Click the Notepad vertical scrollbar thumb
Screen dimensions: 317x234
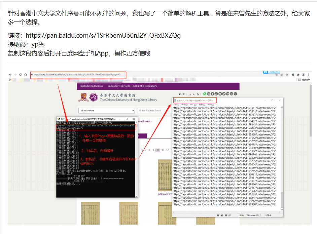pyautogui.click(x=282, y=200)
